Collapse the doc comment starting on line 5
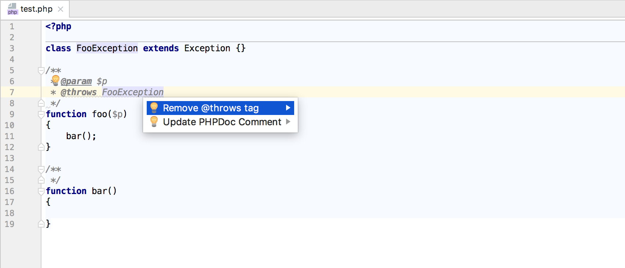The image size is (625, 268). [41, 70]
